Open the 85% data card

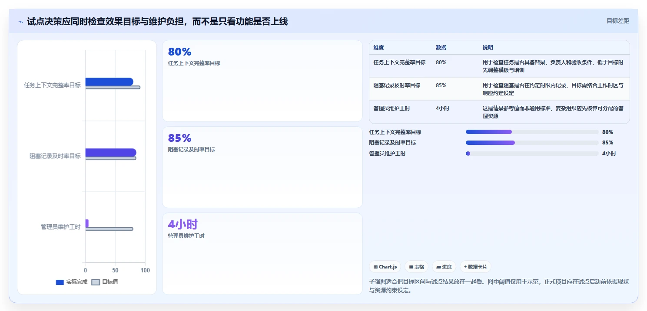click(262, 167)
